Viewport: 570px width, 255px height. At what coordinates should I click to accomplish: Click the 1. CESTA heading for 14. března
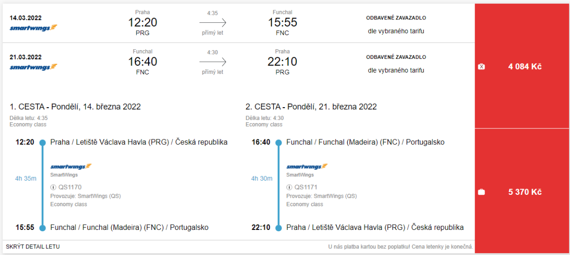click(75, 107)
